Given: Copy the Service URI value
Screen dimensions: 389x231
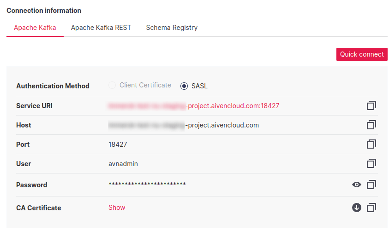Looking at the screenshot, I should 371,106.
